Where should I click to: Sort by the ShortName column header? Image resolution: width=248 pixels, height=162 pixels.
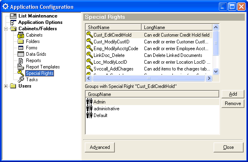pyautogui.click(x=114, y=27)
